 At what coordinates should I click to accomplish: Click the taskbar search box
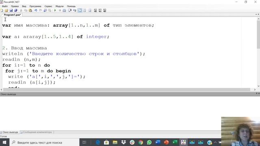[x=44, y=142]
